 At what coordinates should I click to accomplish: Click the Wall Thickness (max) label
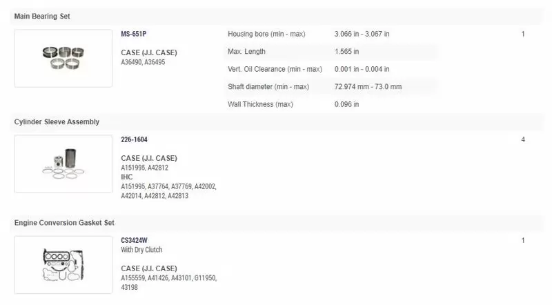pyautogui.click(x=260, y=104)
